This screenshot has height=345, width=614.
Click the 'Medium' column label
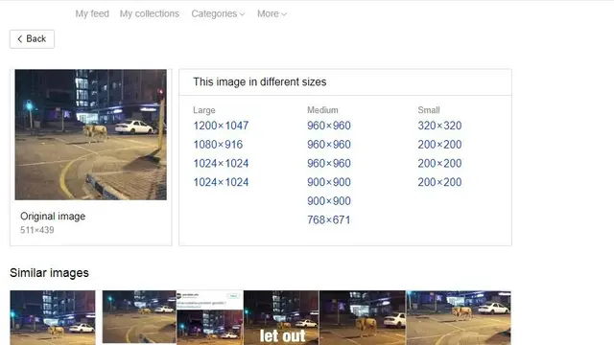(322, 110)
